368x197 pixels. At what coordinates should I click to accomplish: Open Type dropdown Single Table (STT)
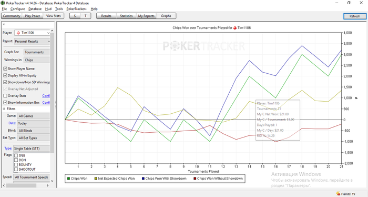click(x=32, y=149)
